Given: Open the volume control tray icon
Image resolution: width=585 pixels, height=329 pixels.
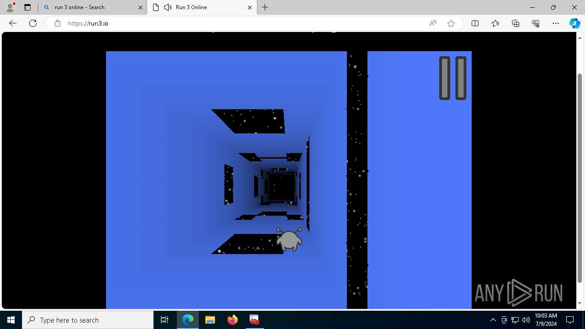Looking at the screenshot, I should [526, 320].
